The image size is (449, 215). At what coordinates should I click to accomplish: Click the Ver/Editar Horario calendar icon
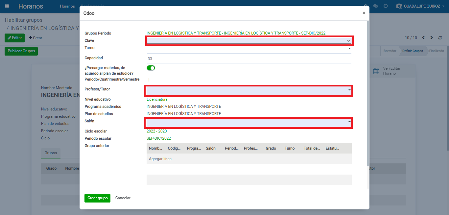376,71
